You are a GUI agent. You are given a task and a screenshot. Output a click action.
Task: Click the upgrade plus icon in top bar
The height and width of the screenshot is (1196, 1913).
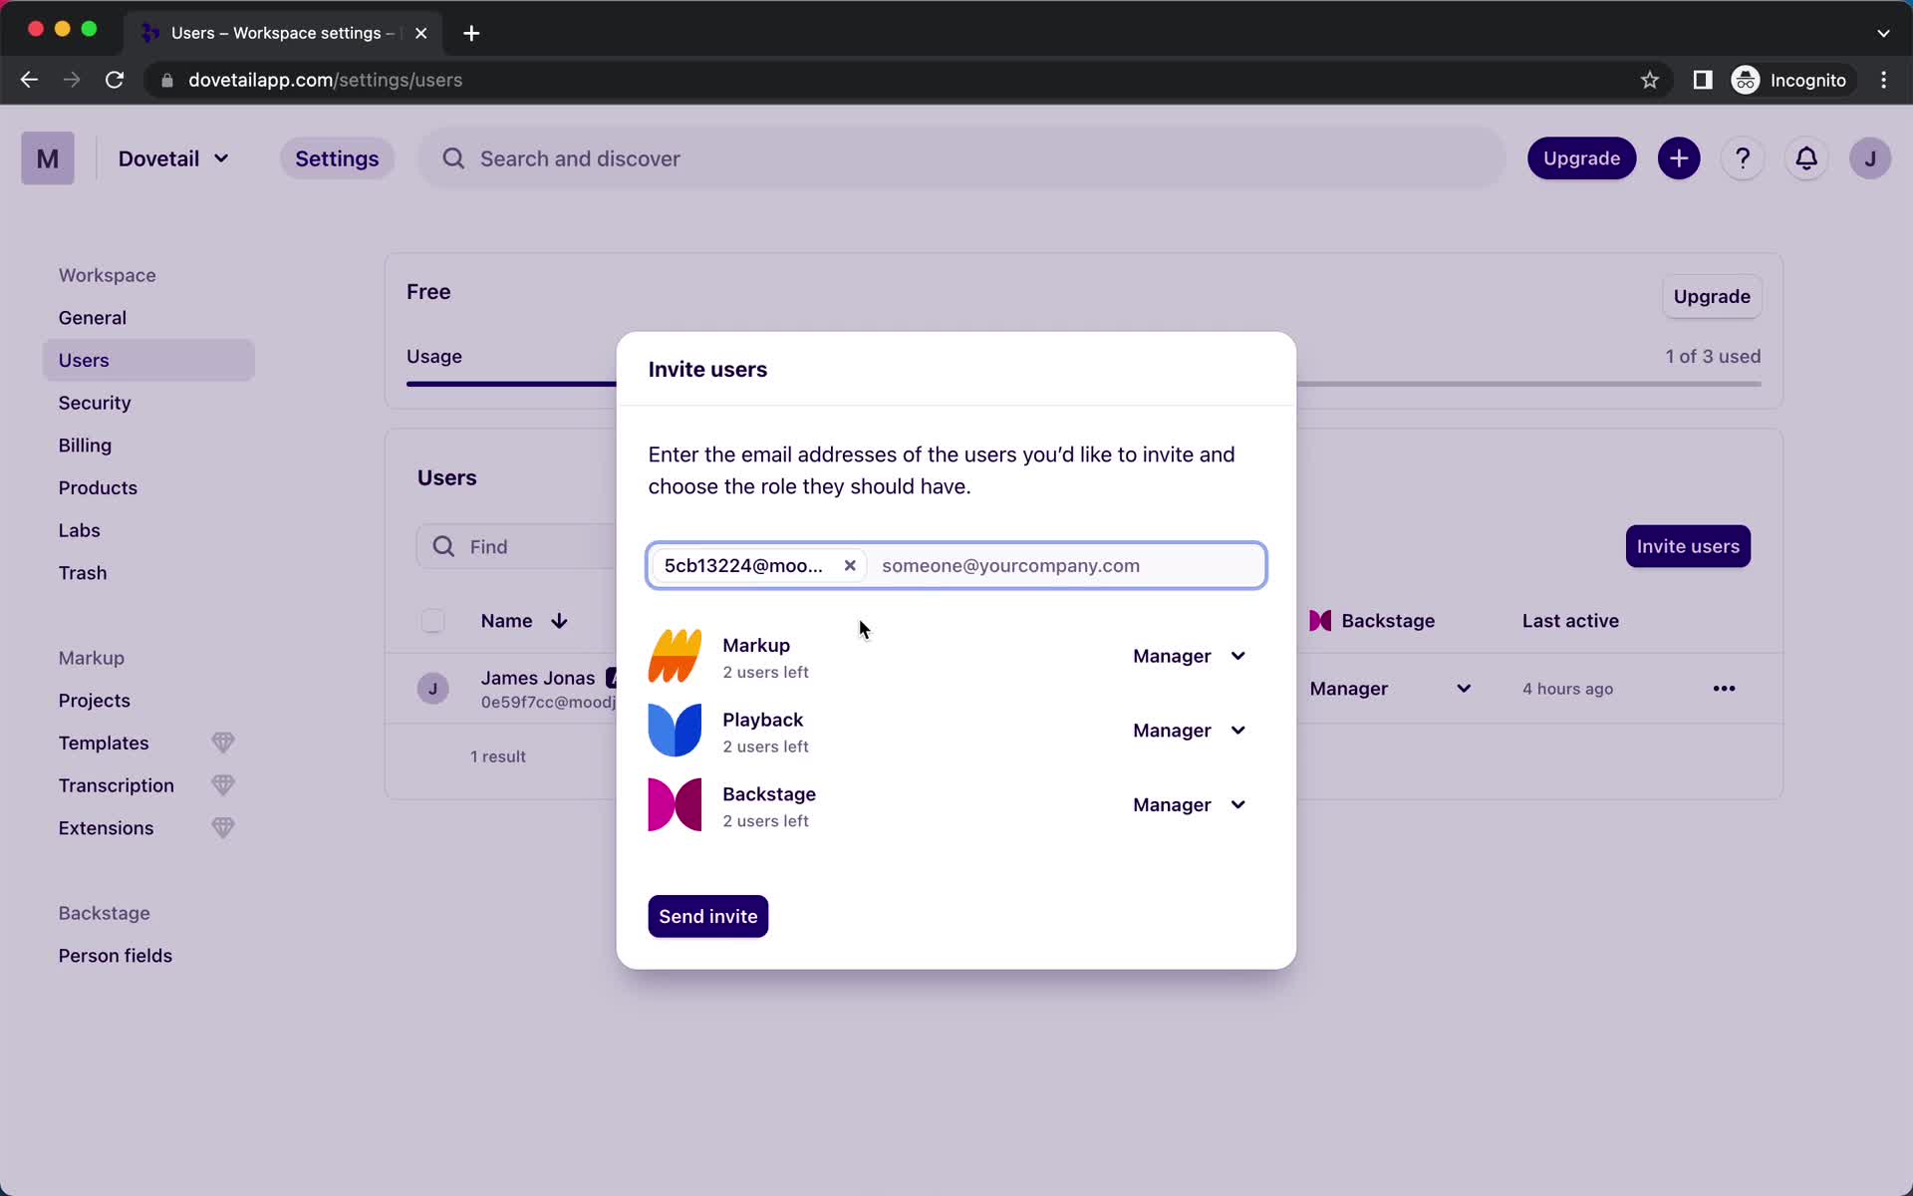1679,158
